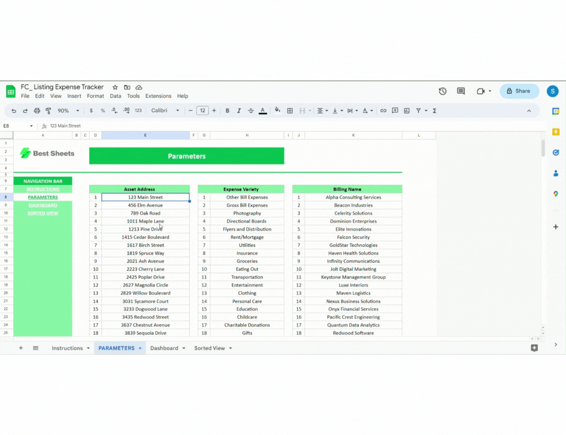Open Google Maps side panel icon
This screenshot has width=566, height=435.
point(556,194)
